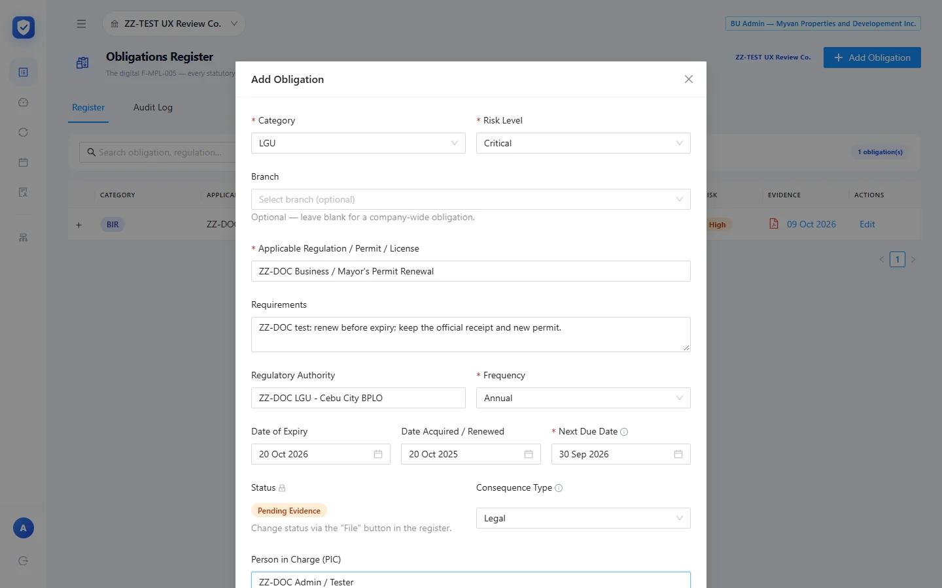Open the 09 Oct 2026 evidence link
The height and width of the screenshot is (588, 942).
click(811, 224)
